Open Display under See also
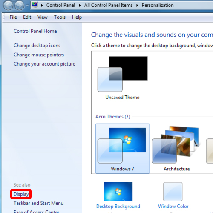 pyautogui.click(x=21, y=194)
